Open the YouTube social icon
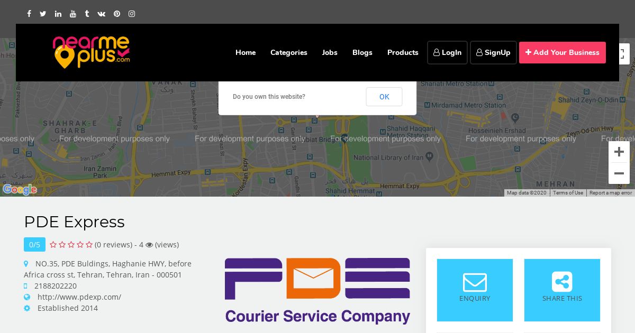The width and height of the screenshot is (635, 333). coord(72,14)
